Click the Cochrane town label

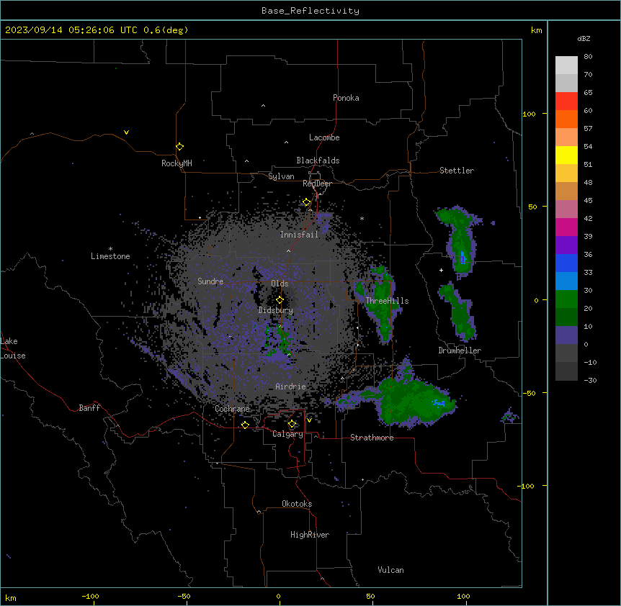click(x=232, y=409)
